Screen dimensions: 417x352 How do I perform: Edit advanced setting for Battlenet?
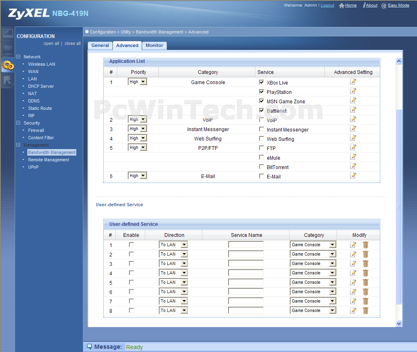pyautogui.click(x=353, y=109)
